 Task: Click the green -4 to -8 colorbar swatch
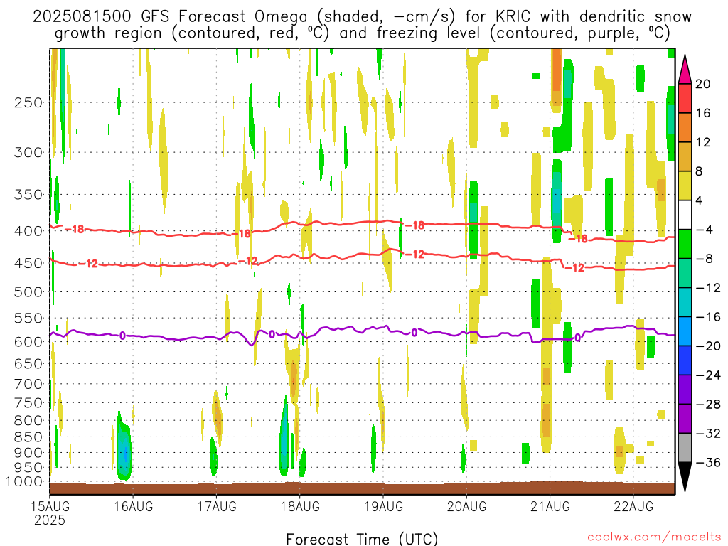click(685, 245)
